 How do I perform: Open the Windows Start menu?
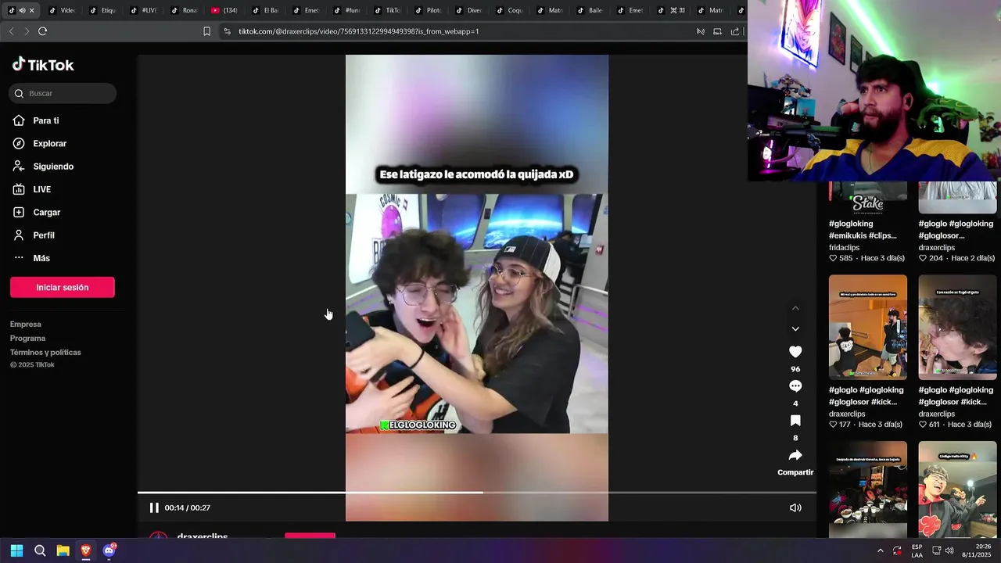click(x=16, y=550)
